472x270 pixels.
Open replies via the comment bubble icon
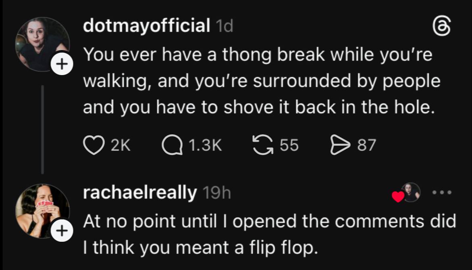[x=172, y=145]
